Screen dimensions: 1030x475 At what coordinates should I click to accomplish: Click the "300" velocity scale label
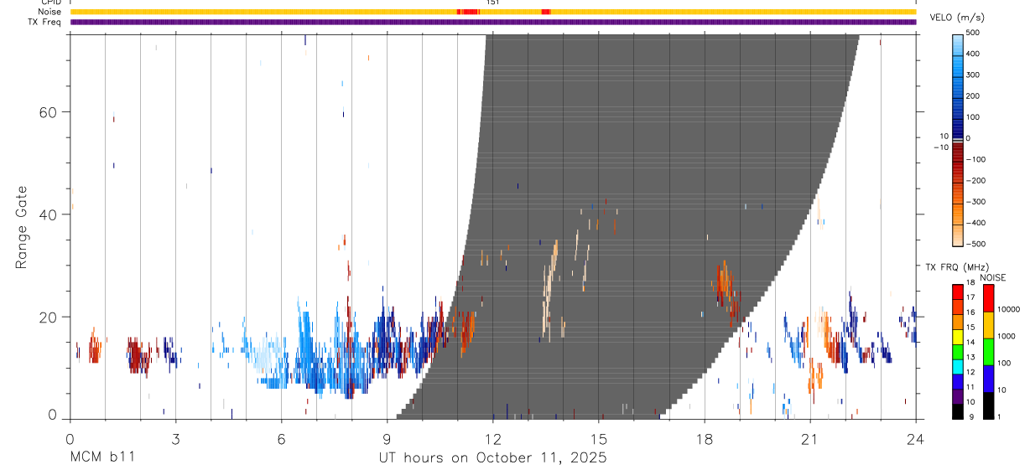click(x=973, y=75)
